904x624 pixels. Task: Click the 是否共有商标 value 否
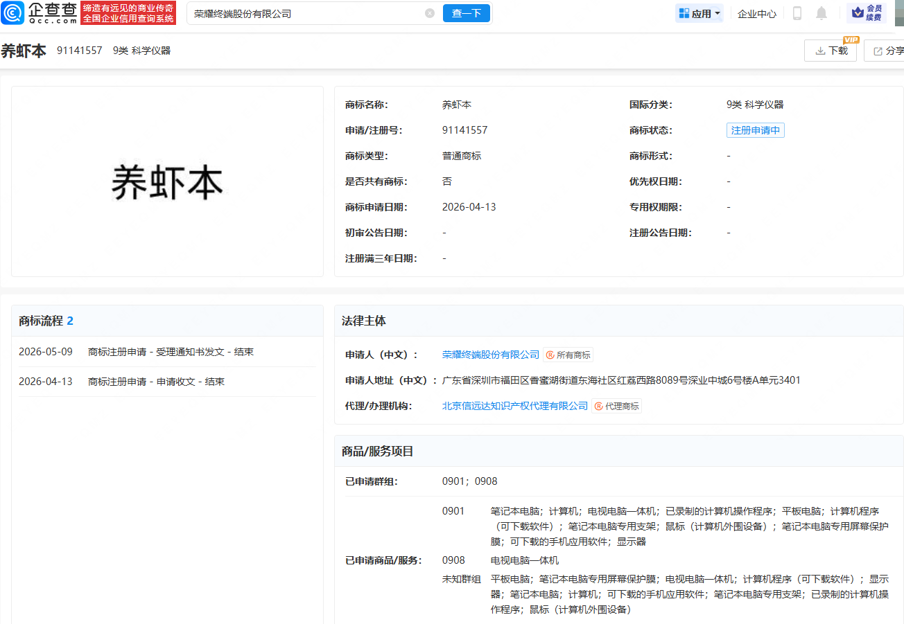(x=447, y=181)
